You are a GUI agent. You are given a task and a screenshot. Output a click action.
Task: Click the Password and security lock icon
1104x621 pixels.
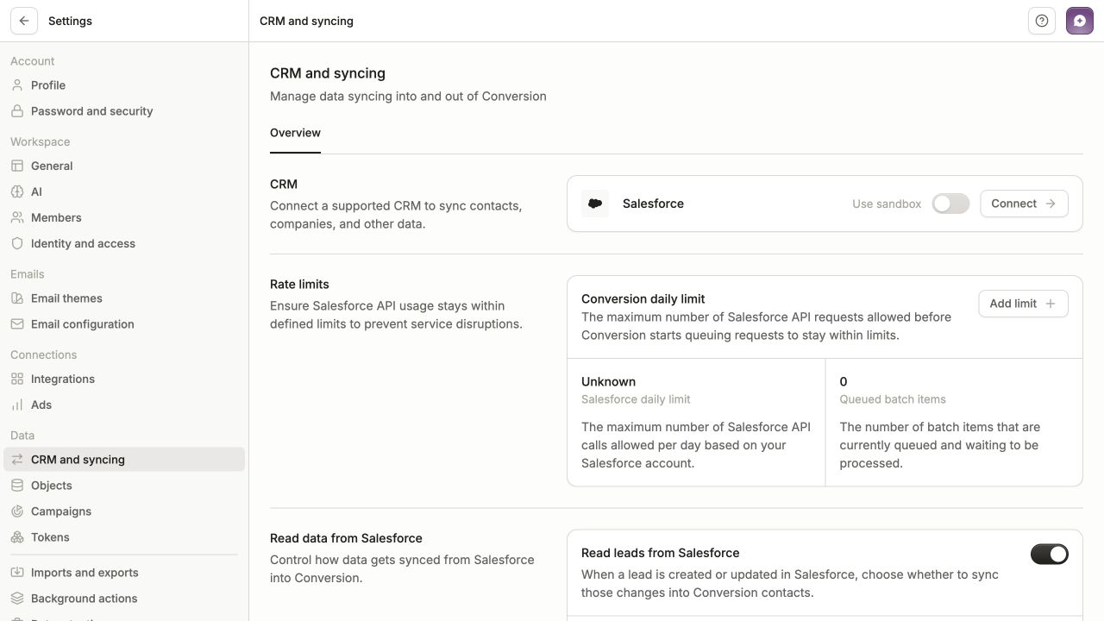17,111
